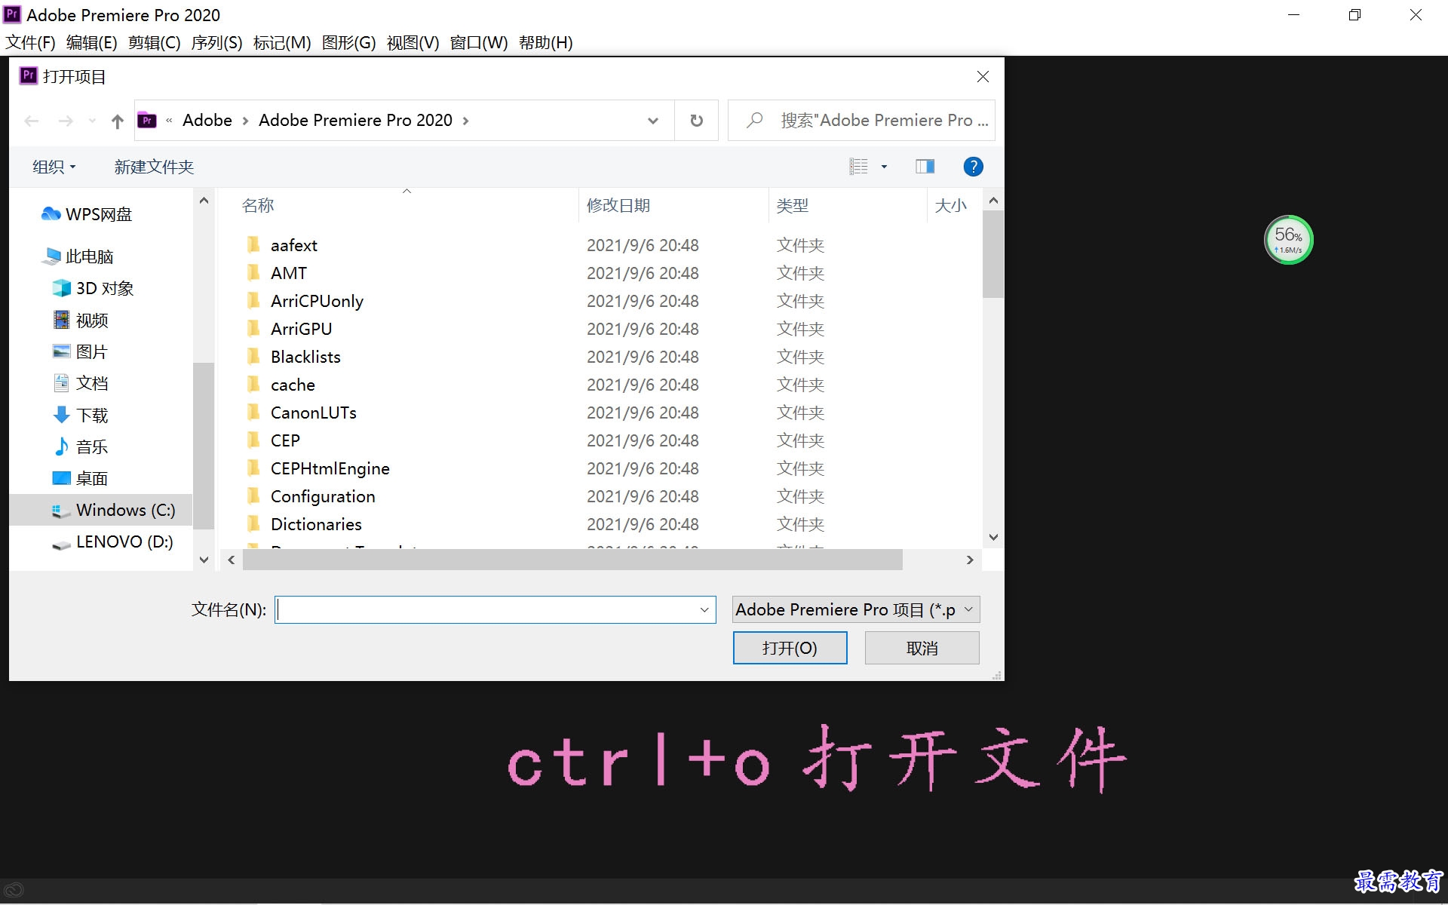Select Windows (C:) drive
Viewport: 1448px width, 905px height.
click(x=113, y=510)
